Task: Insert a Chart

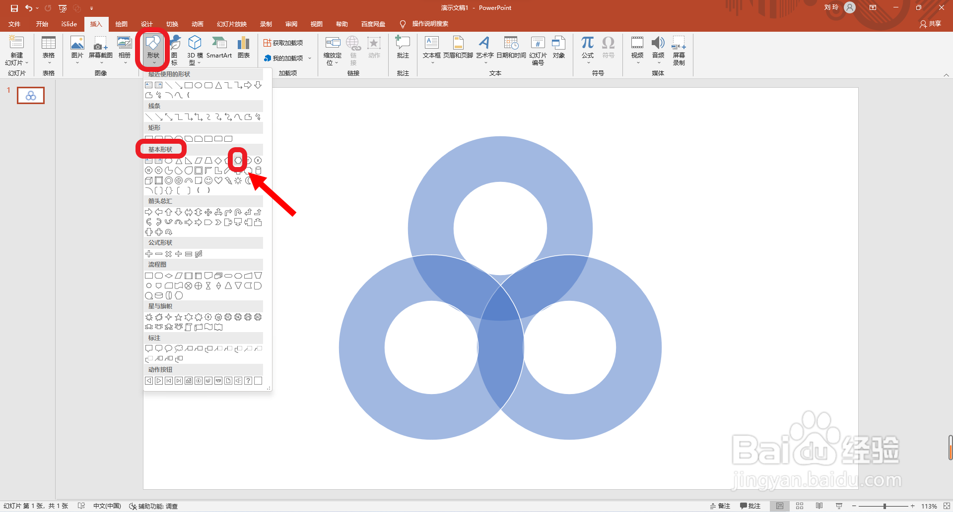Action: coord(244,48)
